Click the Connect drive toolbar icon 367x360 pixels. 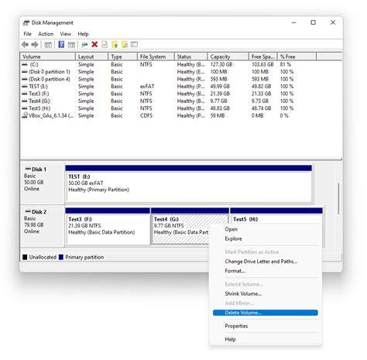coord(84,45)
